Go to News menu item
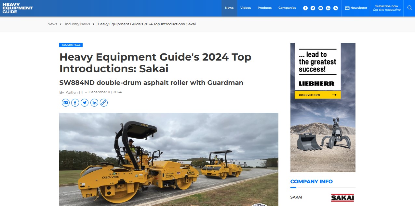 click(x=229, y=8)
